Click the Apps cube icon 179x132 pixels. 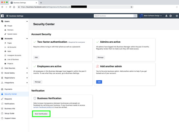point(5,51)
